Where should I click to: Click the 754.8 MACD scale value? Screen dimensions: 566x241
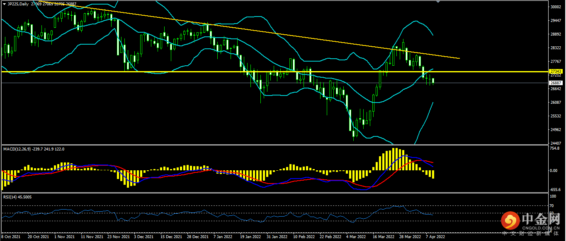tap(554, 148)
